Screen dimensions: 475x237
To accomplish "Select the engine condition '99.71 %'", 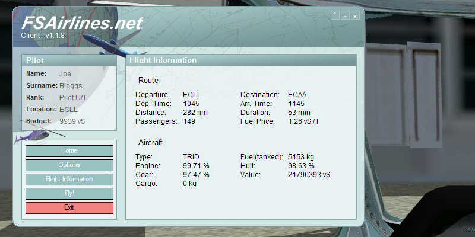I will pyautogui.click(x=196, y=166).
